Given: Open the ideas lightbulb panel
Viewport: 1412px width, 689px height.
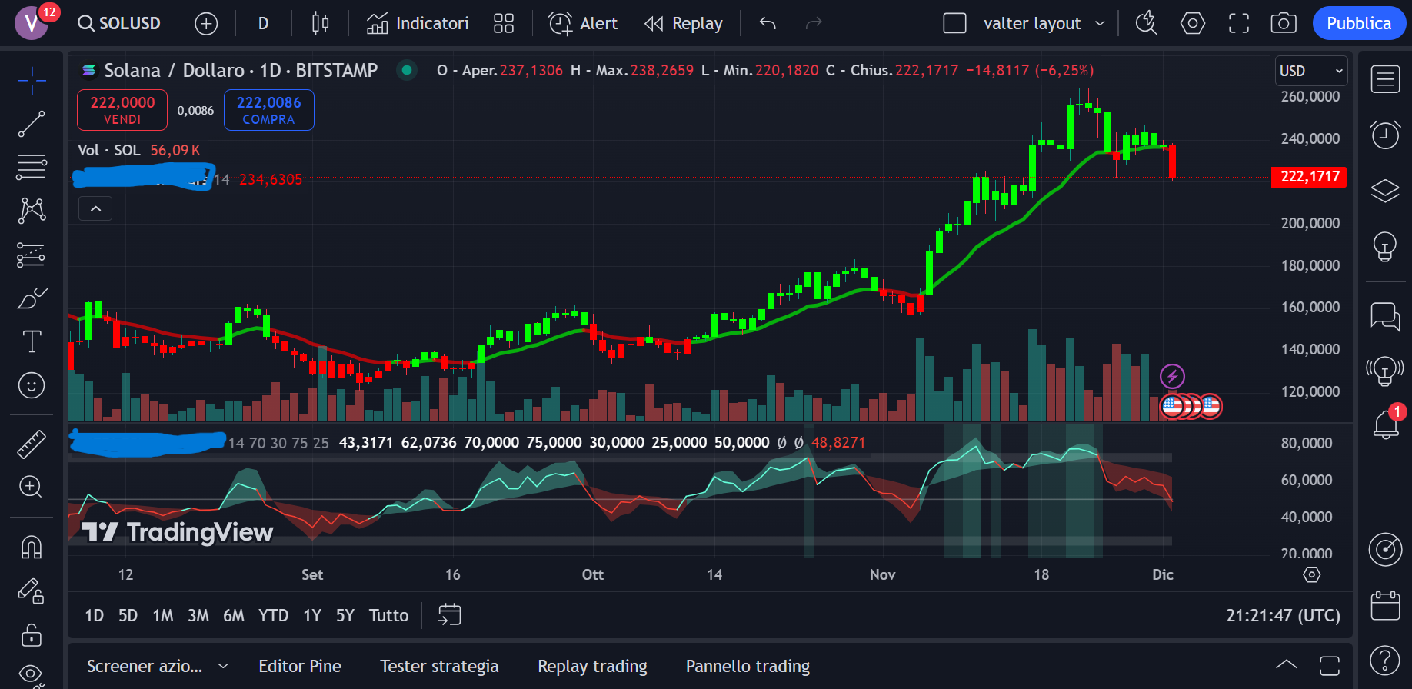Looking at the screenshot, I should pos(1385,246).
